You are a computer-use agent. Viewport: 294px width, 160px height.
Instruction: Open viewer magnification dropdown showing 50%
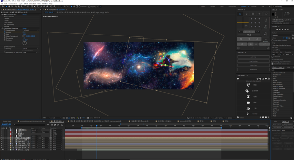46,118
